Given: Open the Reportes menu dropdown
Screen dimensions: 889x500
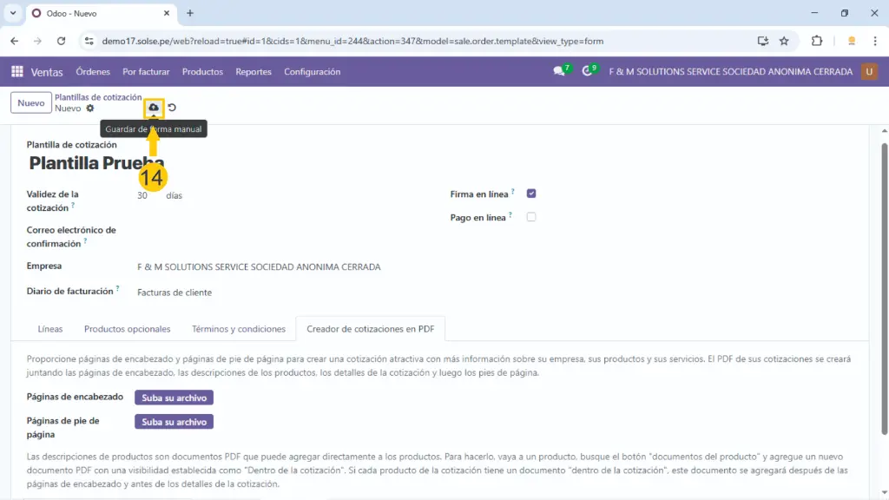Looking at the screenshot, I should coord(254,72).
